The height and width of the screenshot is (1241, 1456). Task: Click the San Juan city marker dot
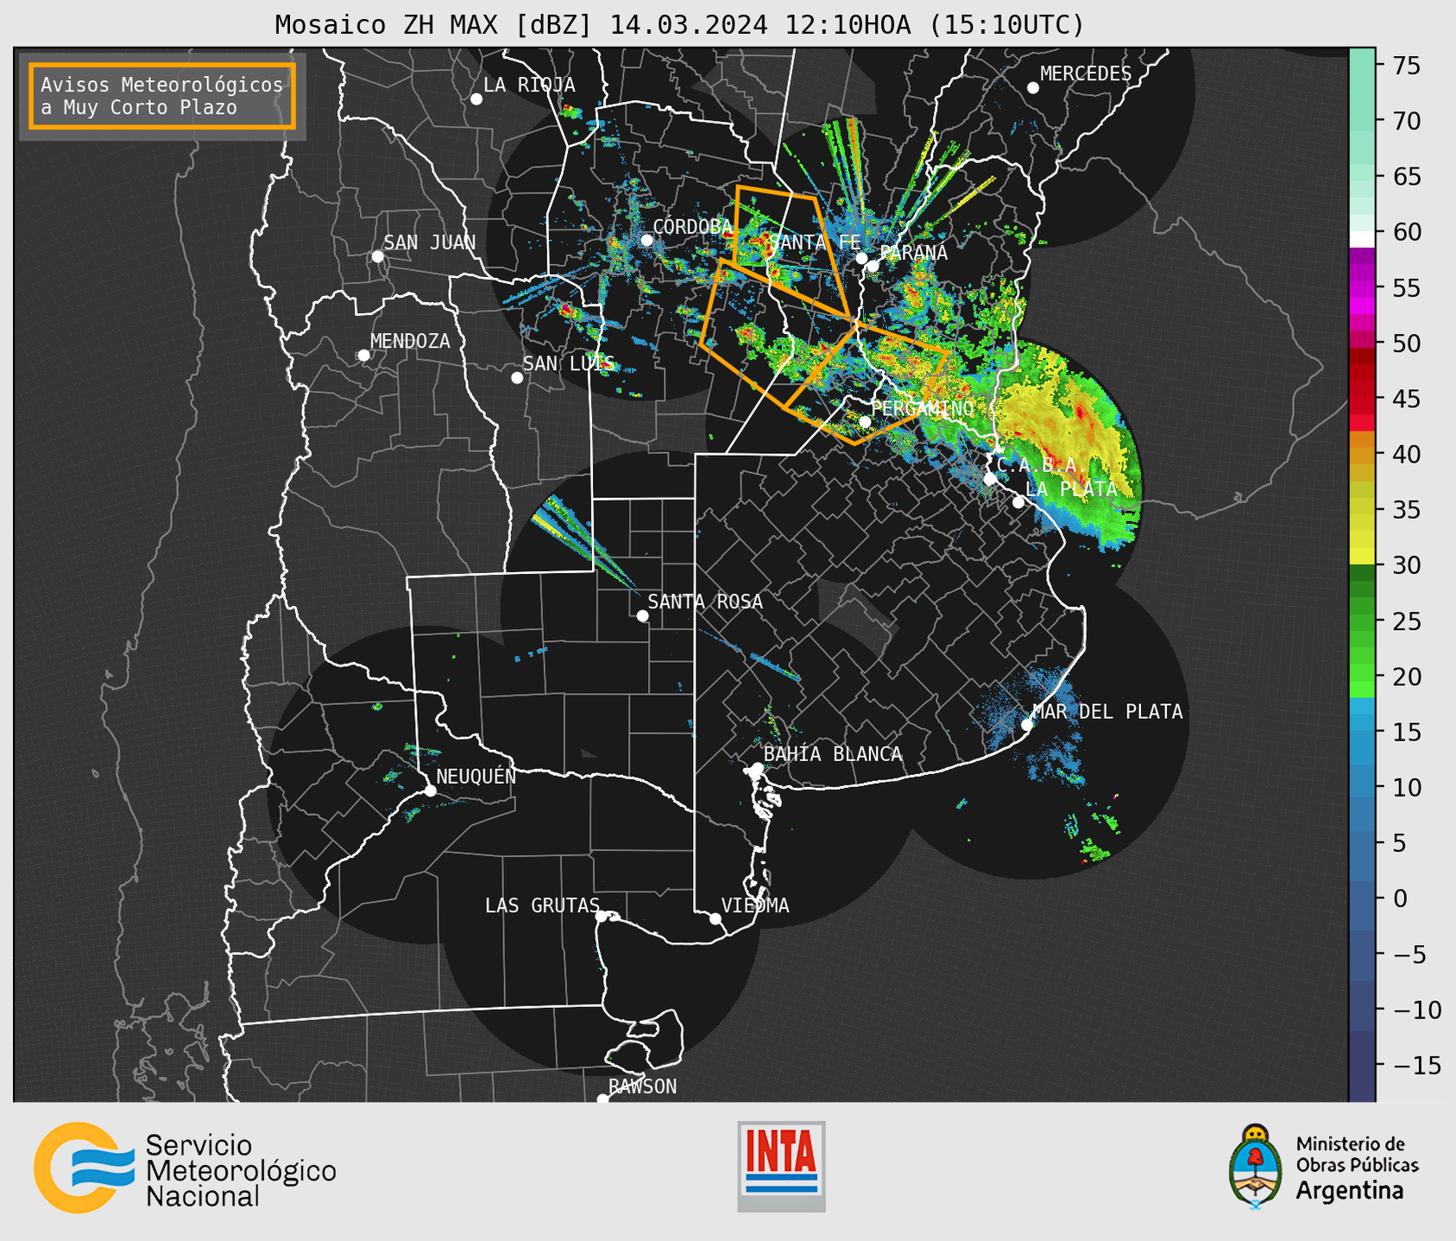point(377,256)
